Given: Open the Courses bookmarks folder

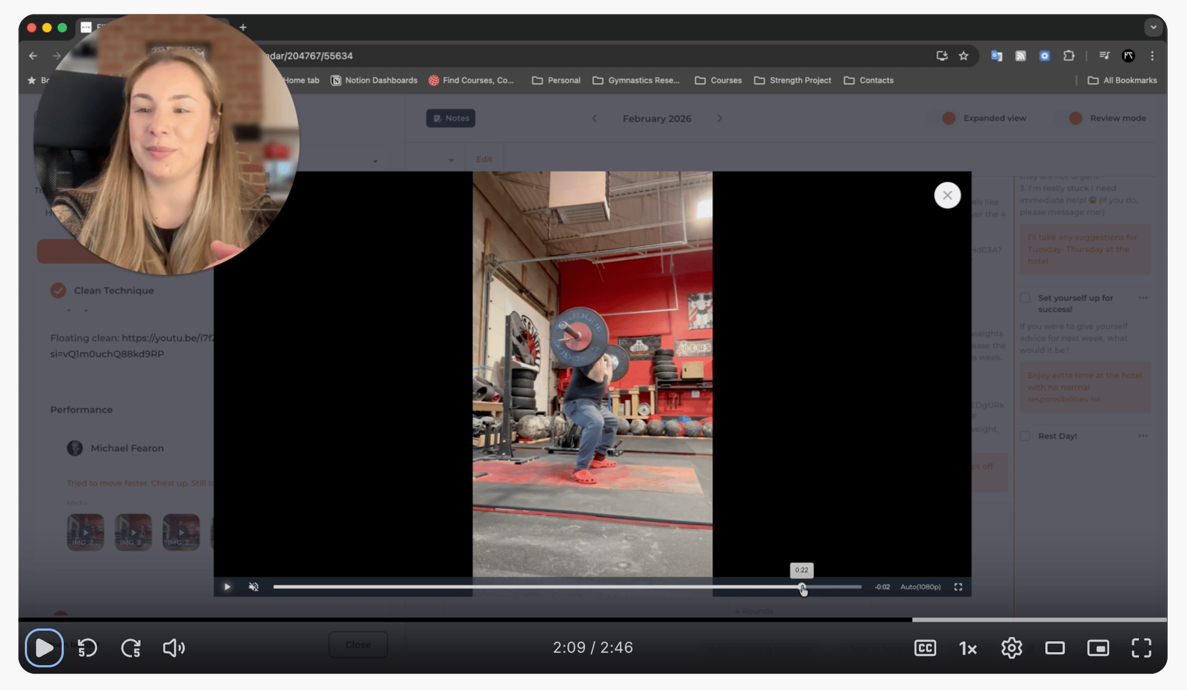Looking at the screenshot, I should click(x=718, y=80).
